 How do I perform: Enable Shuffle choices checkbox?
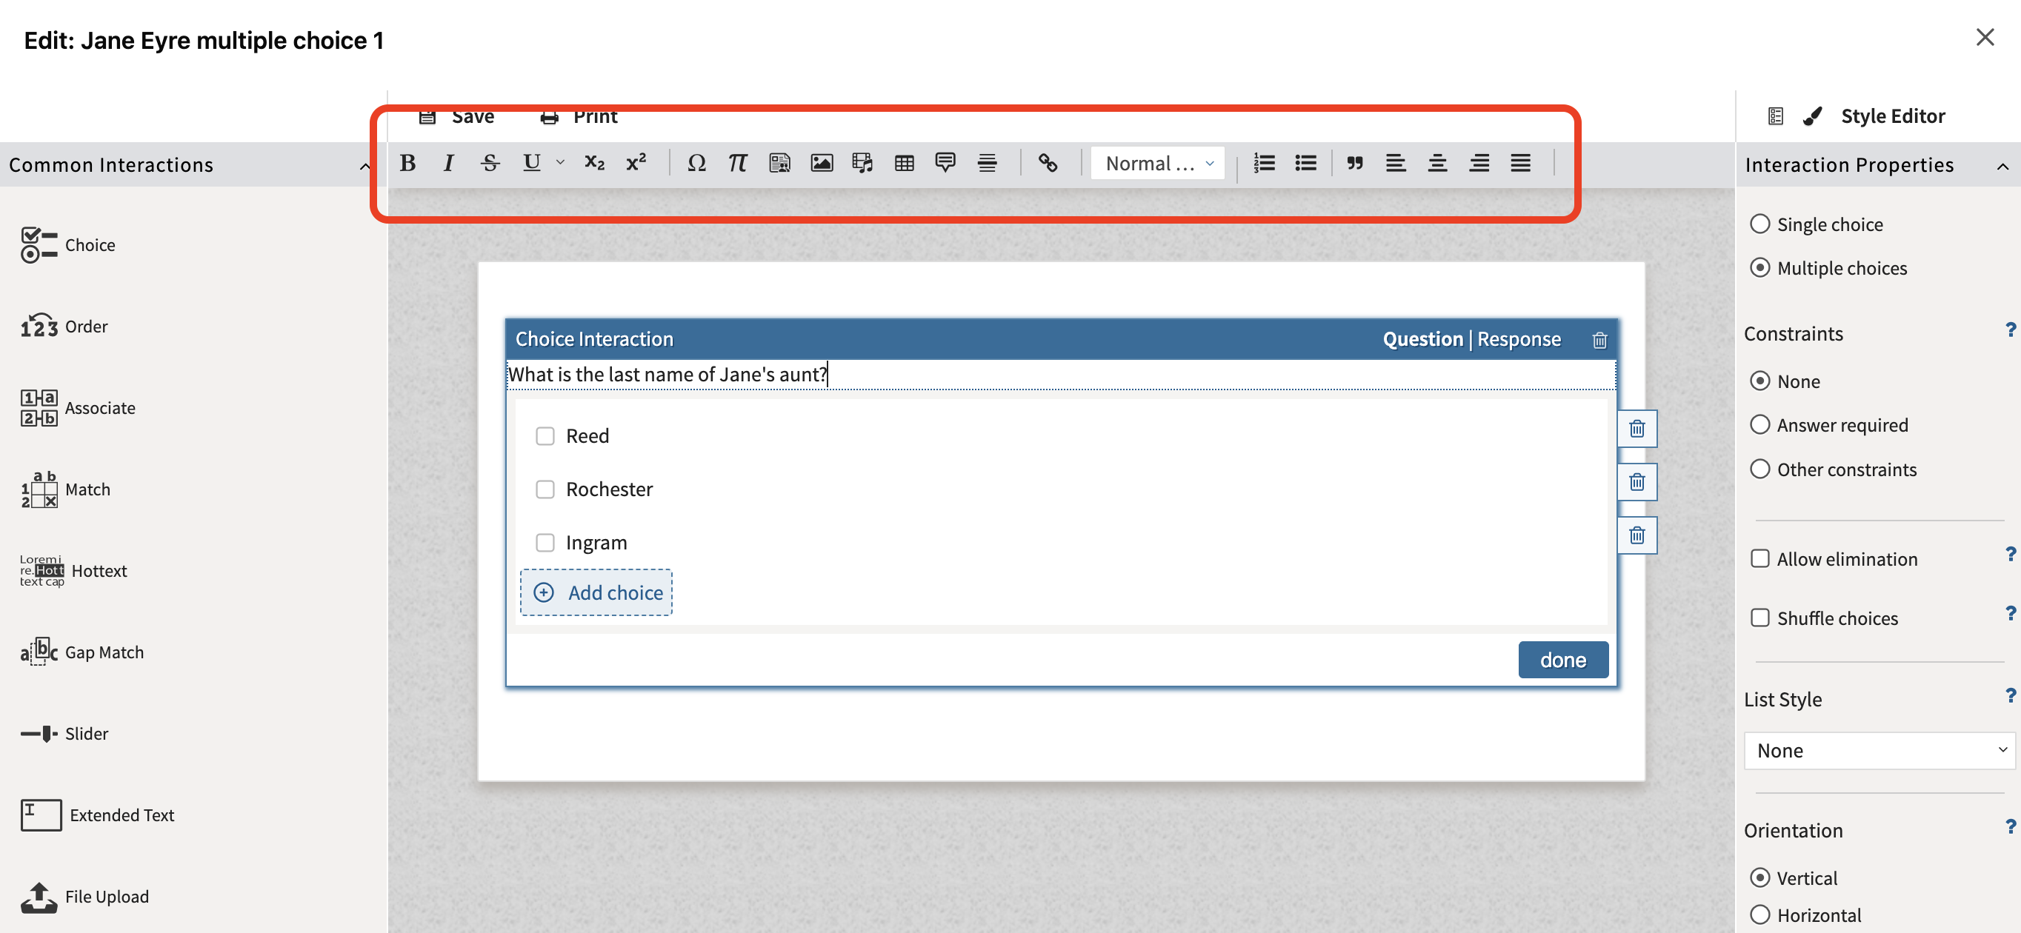pyautogui.click(x=1759, y=618)
